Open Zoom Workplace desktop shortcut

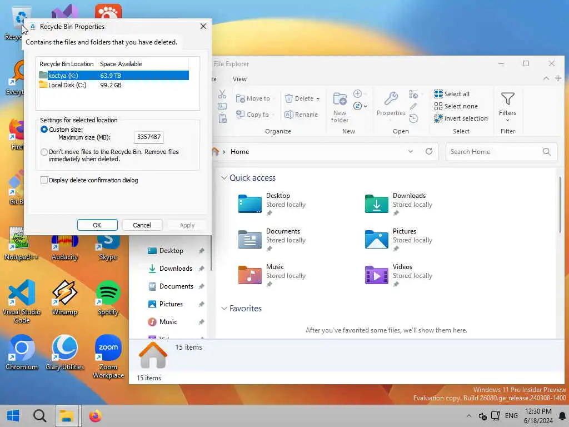(108, 356)
